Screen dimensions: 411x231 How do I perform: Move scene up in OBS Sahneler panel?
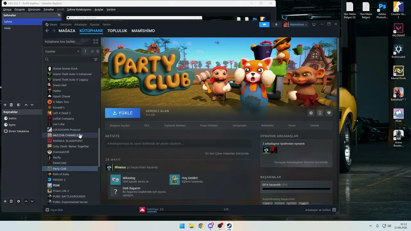pyautogui.click(x=26, y=105)
